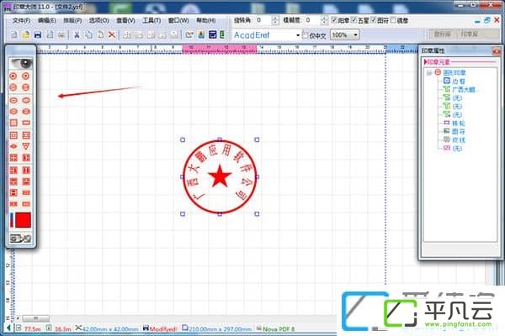Select the 图符 item in the element tree

(459, 132)
